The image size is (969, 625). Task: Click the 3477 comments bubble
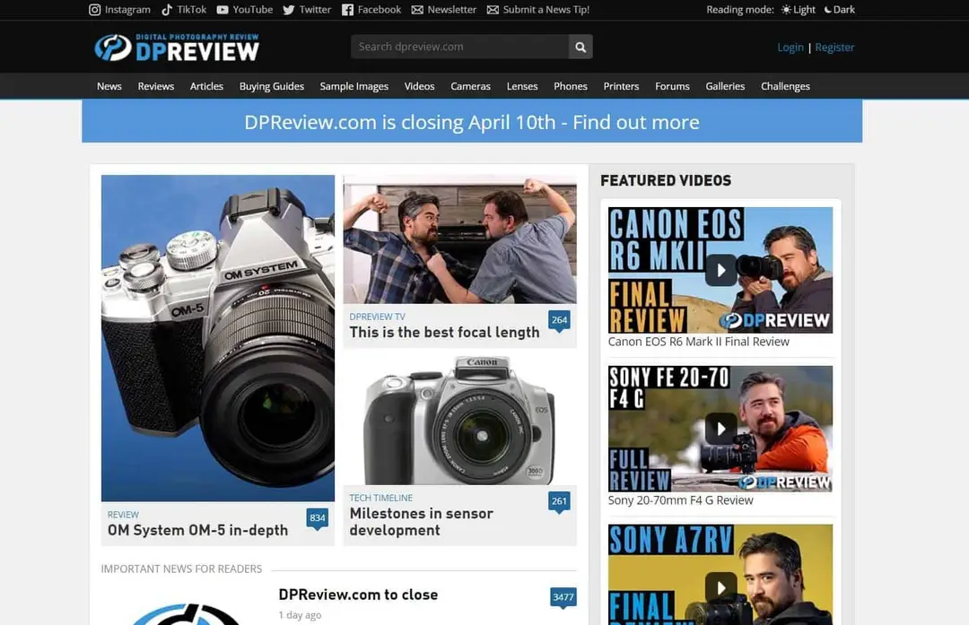563,597
